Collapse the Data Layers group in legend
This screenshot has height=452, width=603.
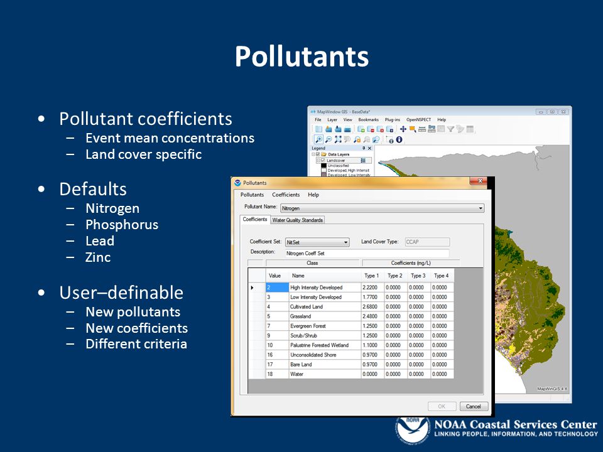coord(313,154)
